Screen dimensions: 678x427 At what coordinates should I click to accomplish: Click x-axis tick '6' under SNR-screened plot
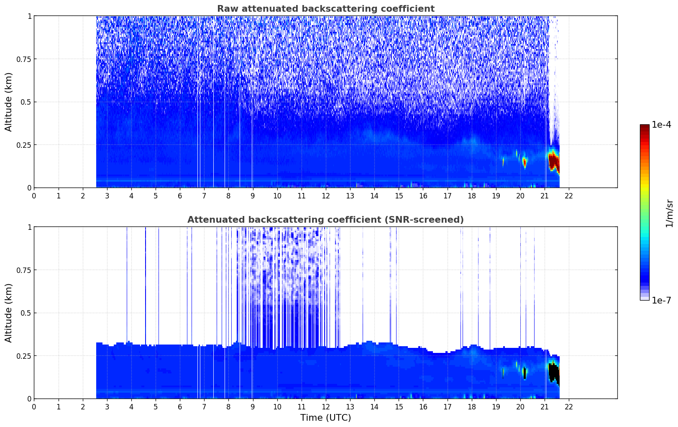[180, 406]
